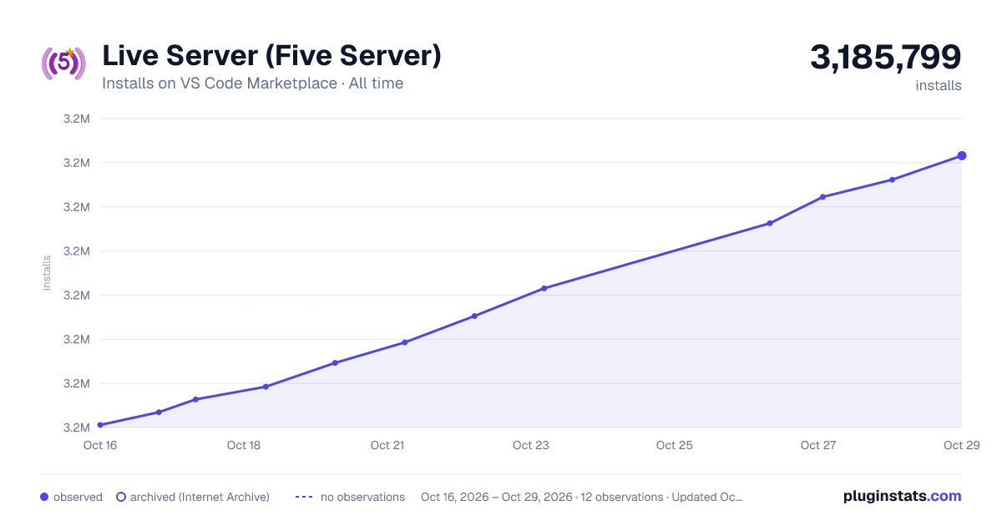Click the Oct 21 axis label
The width and height of the screenshot is (1002, 526).
tap(387, 445)
